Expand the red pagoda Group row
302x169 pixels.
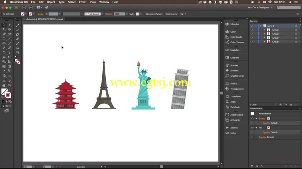pyautogui.click(x=265, y=42)
